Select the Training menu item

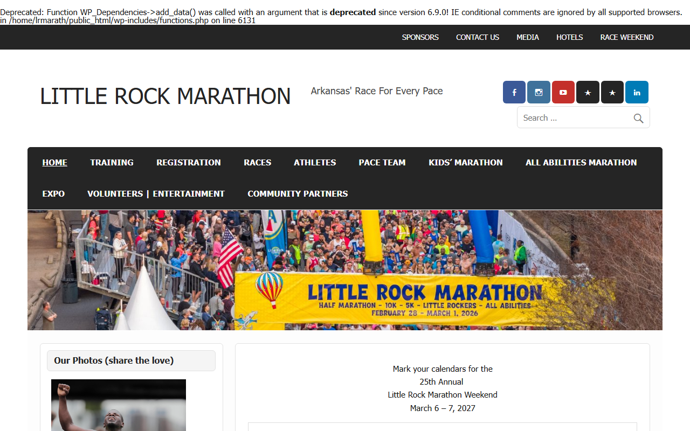coord(112,162)
